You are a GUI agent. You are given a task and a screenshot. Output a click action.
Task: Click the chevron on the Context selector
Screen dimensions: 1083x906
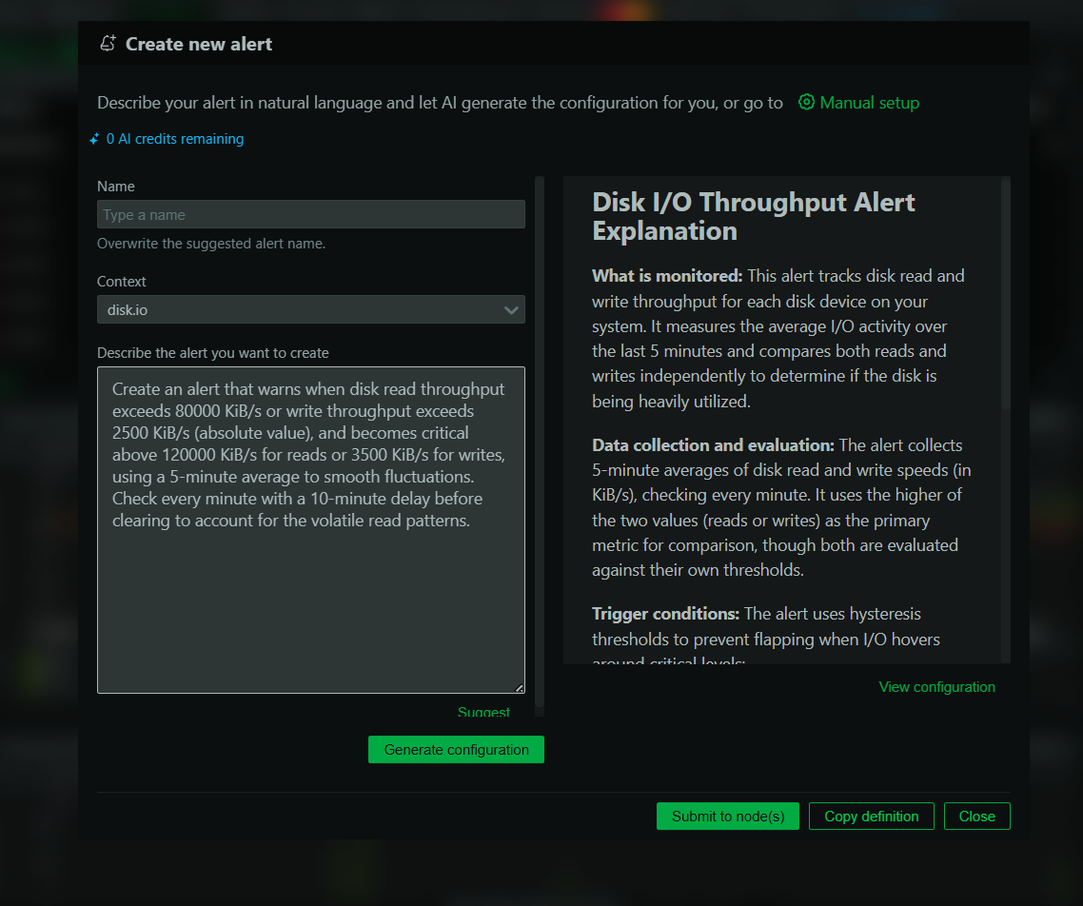[512, 309]
